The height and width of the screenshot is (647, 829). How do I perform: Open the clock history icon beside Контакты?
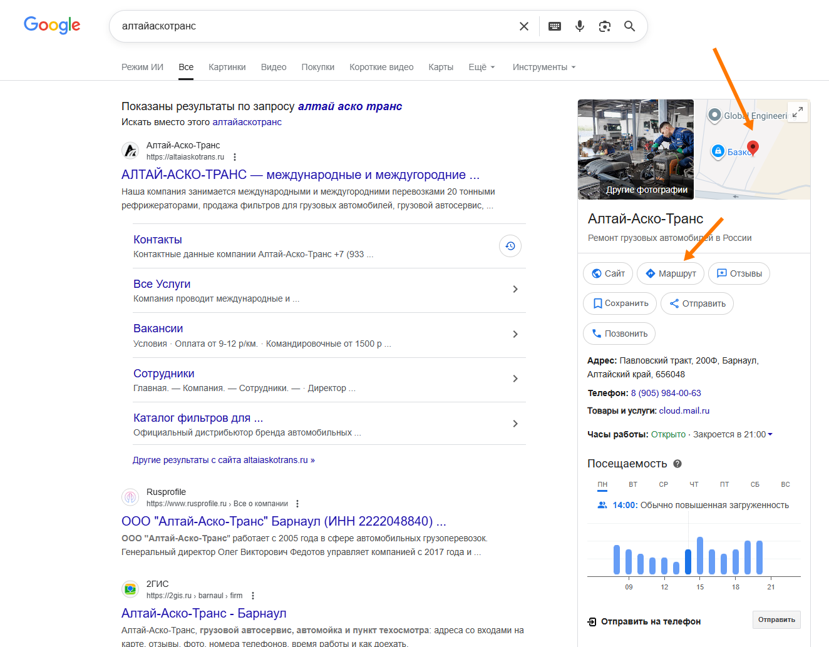coord(510,246)
